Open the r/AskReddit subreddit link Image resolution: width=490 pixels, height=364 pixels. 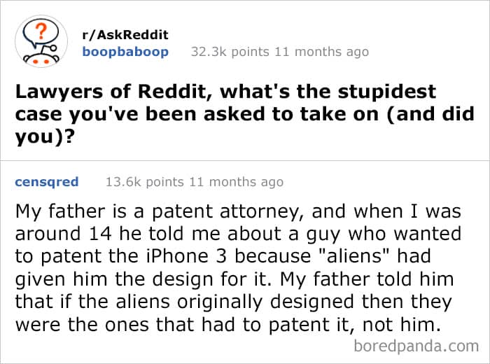point(125,35)
